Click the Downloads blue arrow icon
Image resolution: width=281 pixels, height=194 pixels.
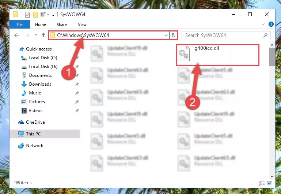coord(24,84)
